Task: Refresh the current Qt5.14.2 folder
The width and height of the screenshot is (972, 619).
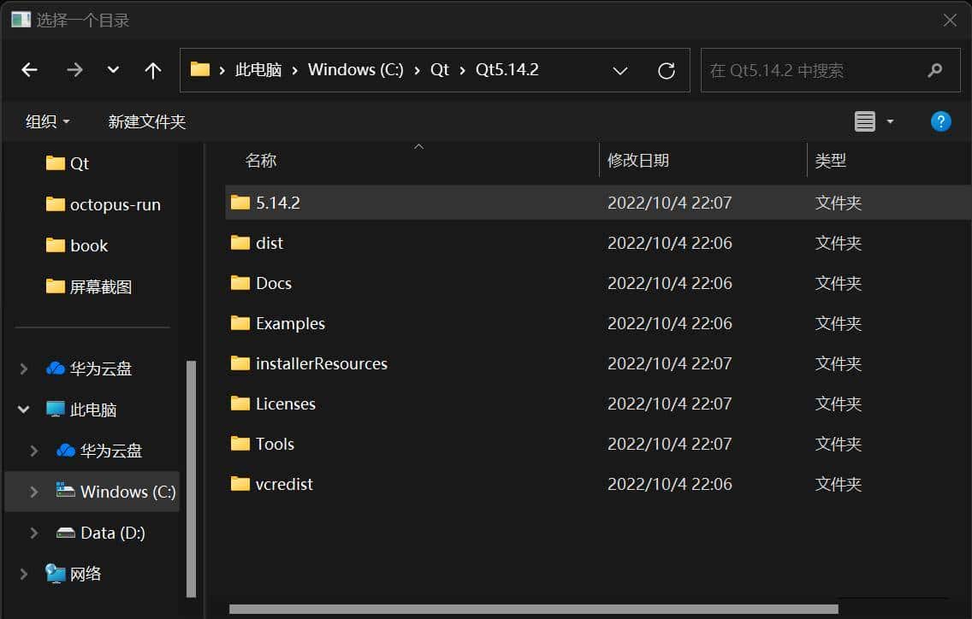Action: [x=667, y=70]
